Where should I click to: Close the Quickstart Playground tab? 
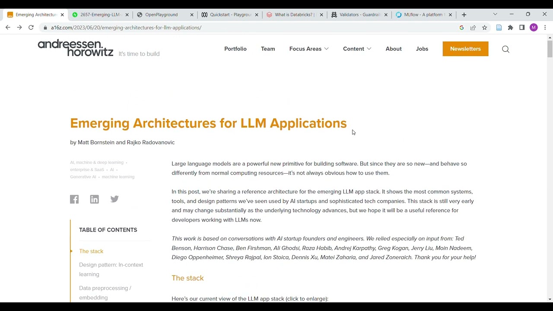pos(257,15)
